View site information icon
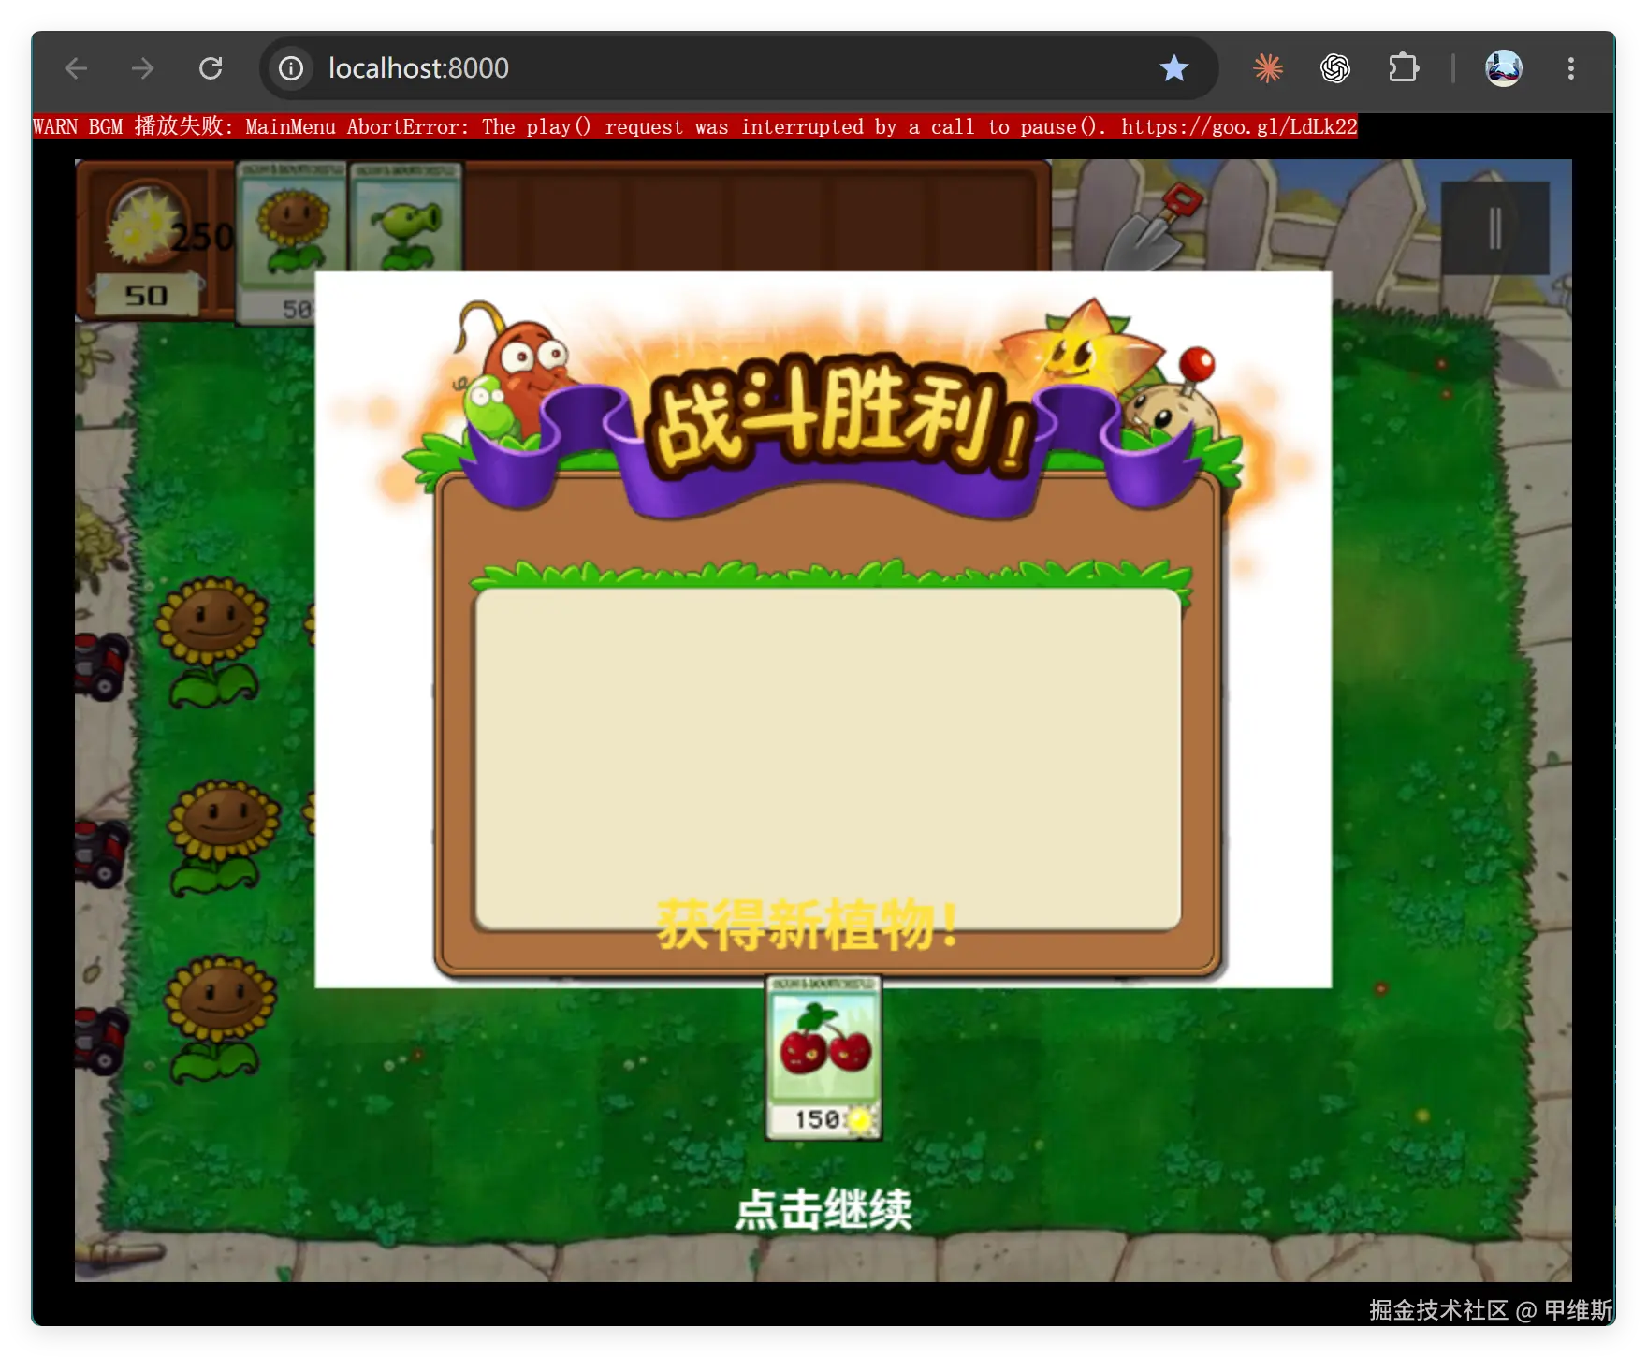The image size is (1647, 1357). pos(291,68)
